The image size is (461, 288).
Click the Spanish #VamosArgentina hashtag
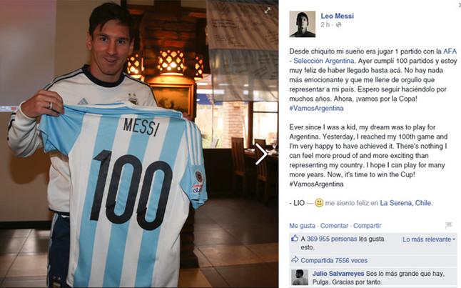click(x=316, y=108)
